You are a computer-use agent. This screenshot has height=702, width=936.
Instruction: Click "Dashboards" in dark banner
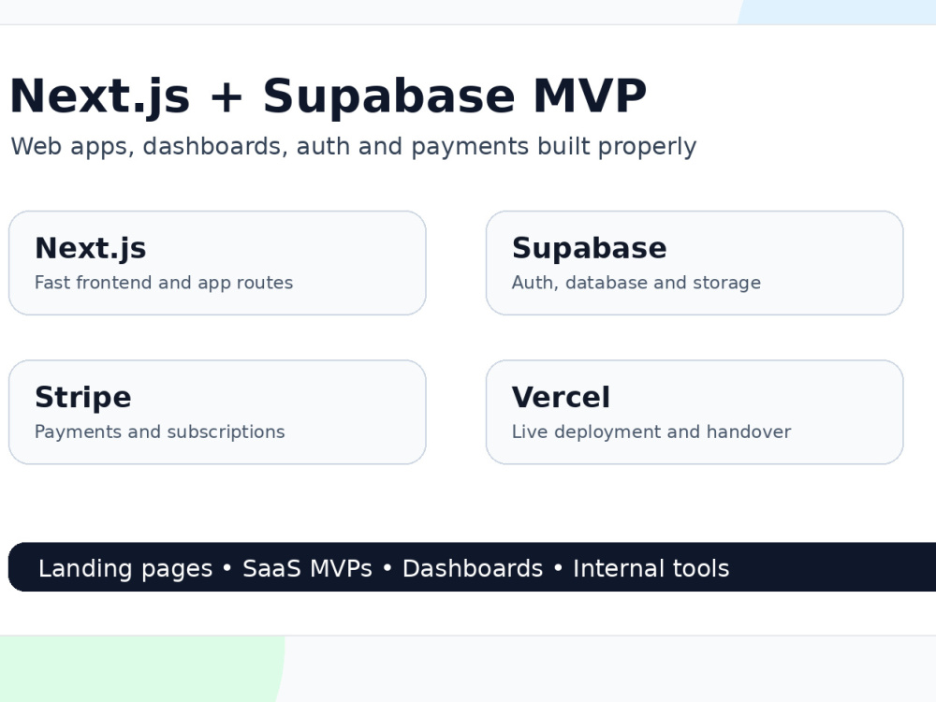click(473, 568)
